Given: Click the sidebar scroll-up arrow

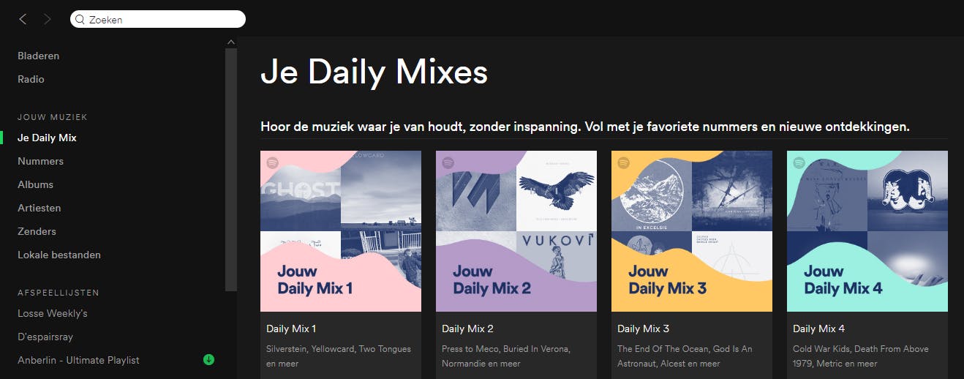Looking at the screenshot, I should [231, 42].
